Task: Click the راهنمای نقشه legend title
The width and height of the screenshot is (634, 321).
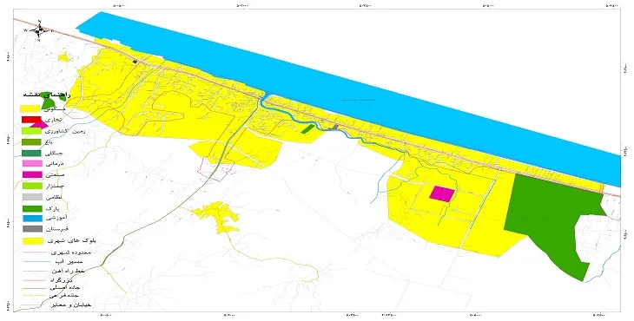Action: (47, 95)
